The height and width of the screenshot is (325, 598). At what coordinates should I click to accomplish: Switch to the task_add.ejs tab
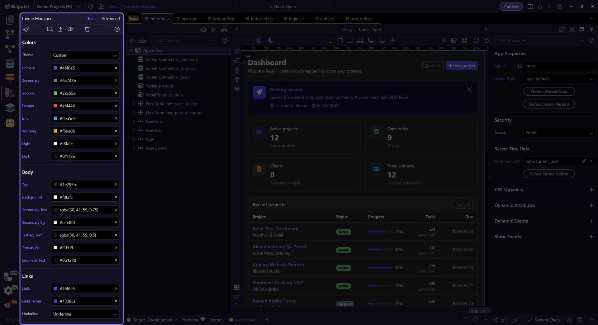[223, 19]
